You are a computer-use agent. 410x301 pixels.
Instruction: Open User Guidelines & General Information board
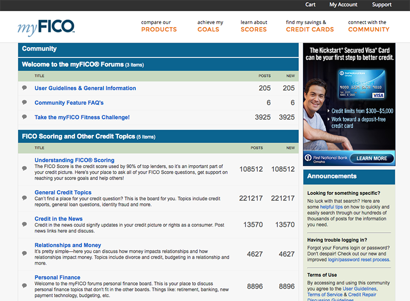85,88
